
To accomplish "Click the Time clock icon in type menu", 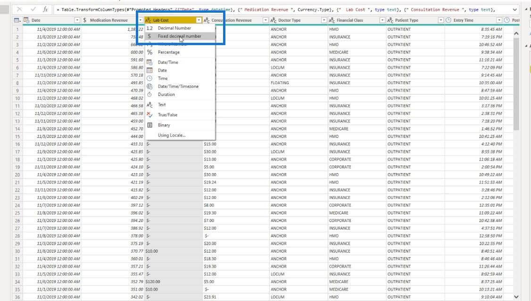I will (149, 78).
